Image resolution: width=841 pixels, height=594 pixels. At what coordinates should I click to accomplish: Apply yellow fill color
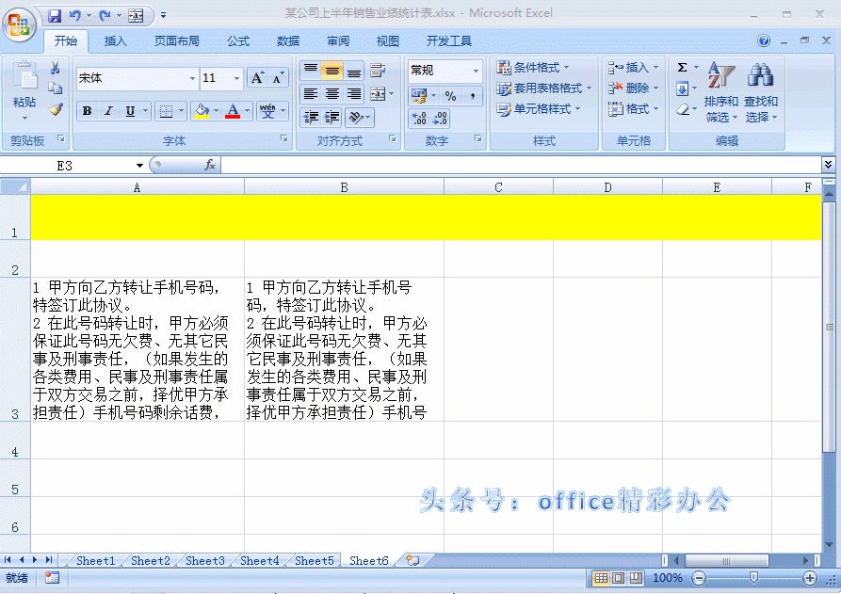[x=202, y=111]
